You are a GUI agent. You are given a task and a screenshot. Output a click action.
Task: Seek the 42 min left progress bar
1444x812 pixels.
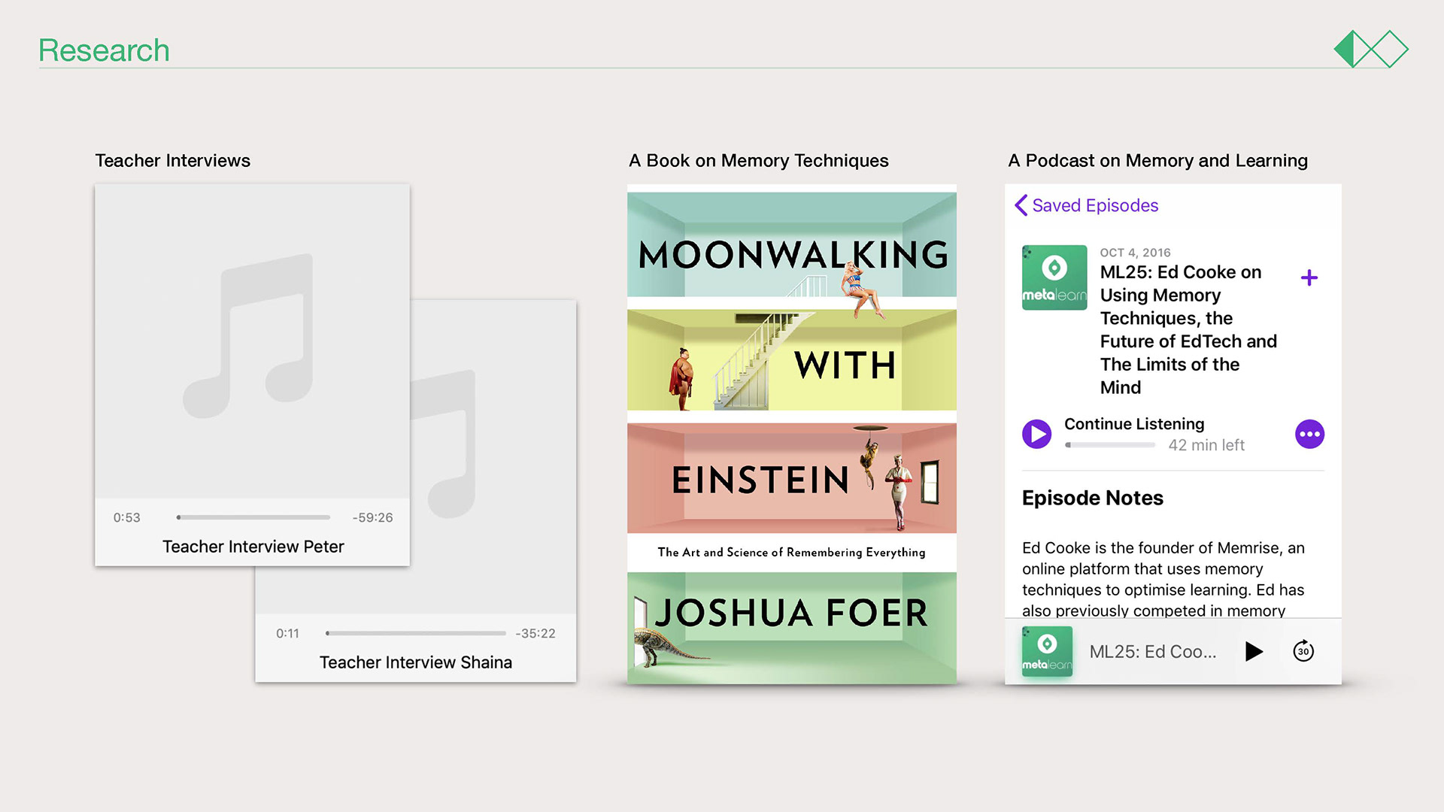tap(1110, 445)
